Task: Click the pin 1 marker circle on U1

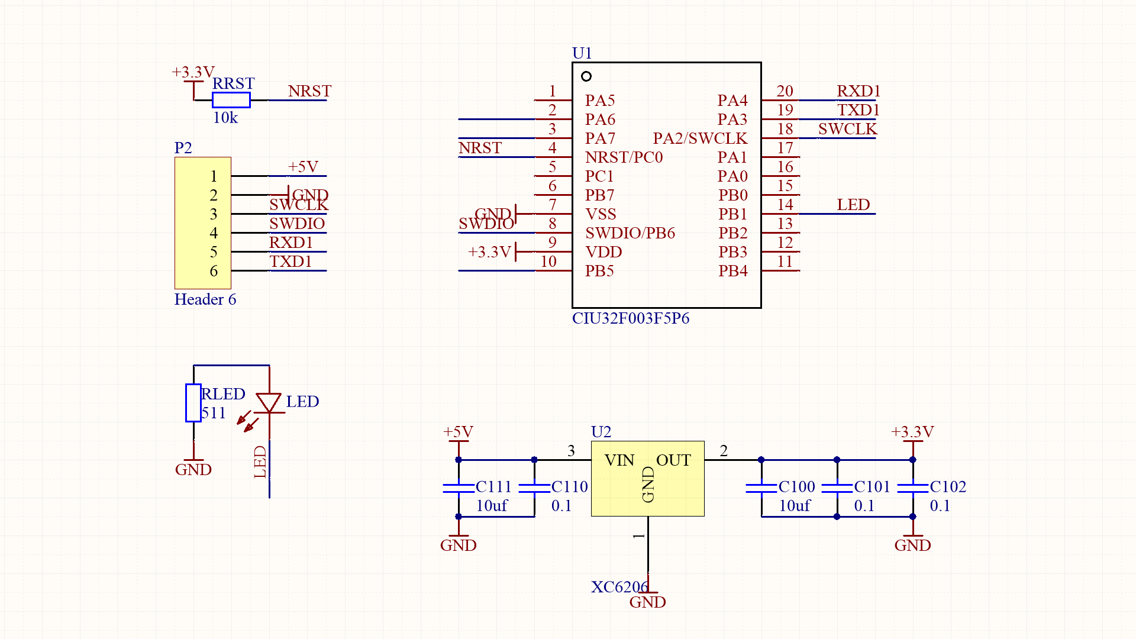Action: click(x=586, y=76)
